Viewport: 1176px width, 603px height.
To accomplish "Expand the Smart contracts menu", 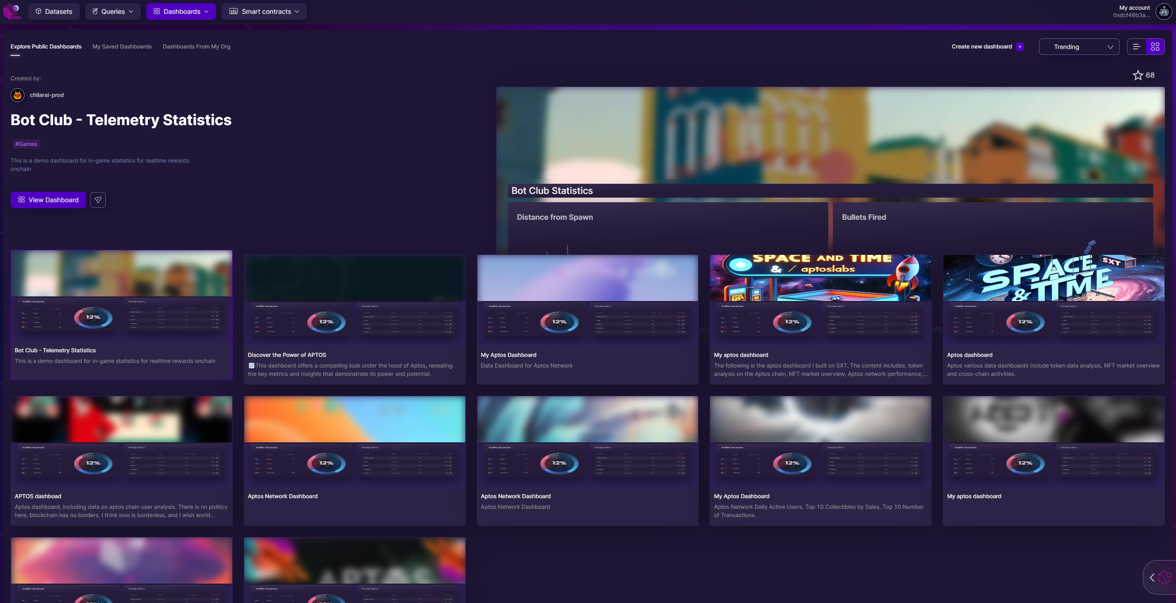I will [264, 12].
